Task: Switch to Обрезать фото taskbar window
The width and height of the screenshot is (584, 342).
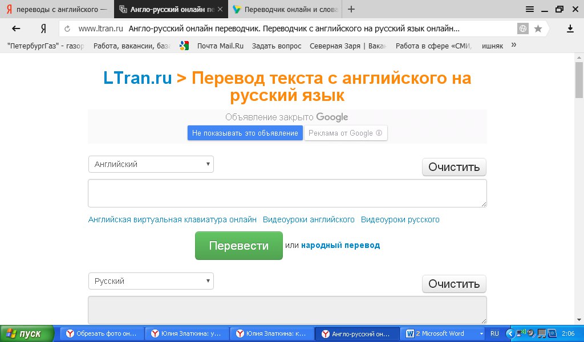Action: coord(102,334)
